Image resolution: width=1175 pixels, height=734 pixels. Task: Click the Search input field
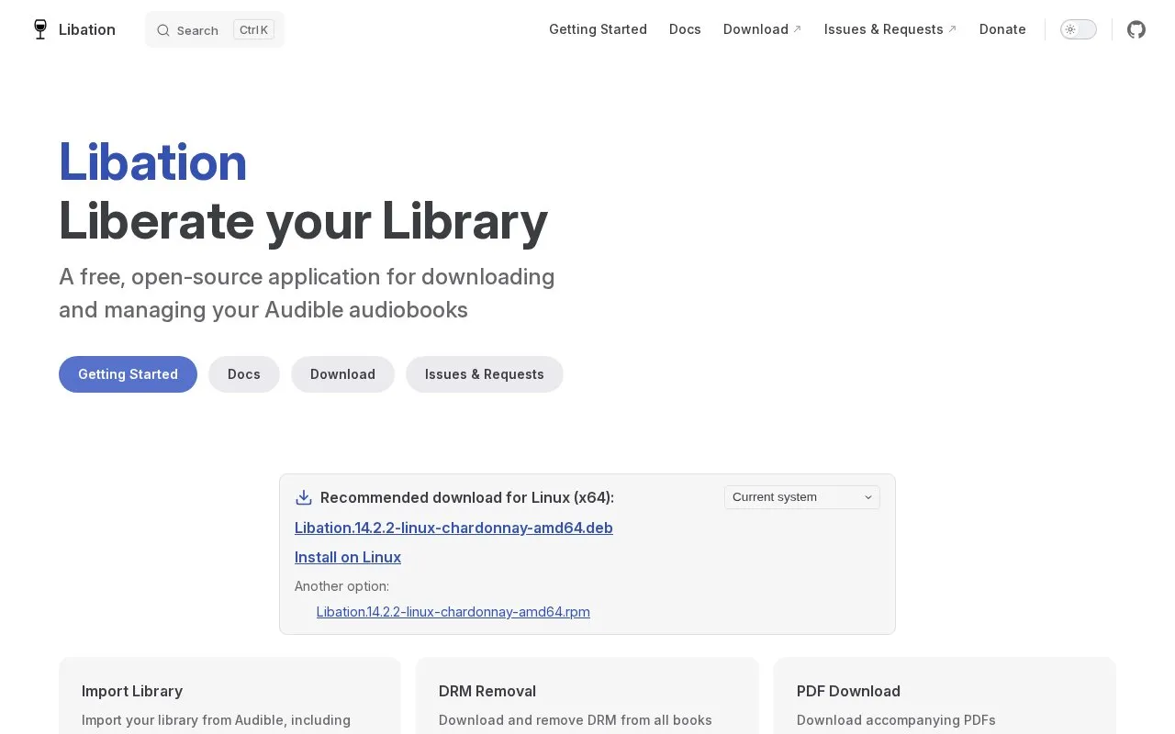(x=215, y=29)
